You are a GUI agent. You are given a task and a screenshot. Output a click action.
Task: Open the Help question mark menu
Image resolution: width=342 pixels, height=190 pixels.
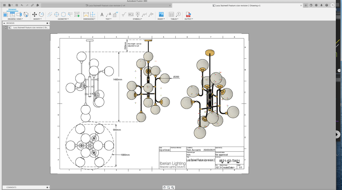327,5
